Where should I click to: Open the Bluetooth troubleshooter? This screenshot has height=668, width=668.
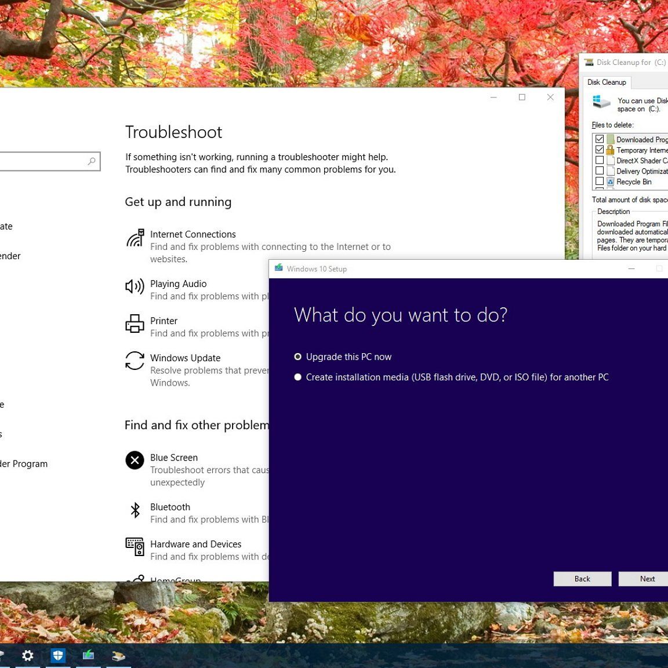coord(197,513)
